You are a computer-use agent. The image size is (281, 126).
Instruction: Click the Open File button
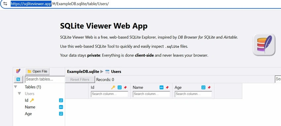[37, 71]
